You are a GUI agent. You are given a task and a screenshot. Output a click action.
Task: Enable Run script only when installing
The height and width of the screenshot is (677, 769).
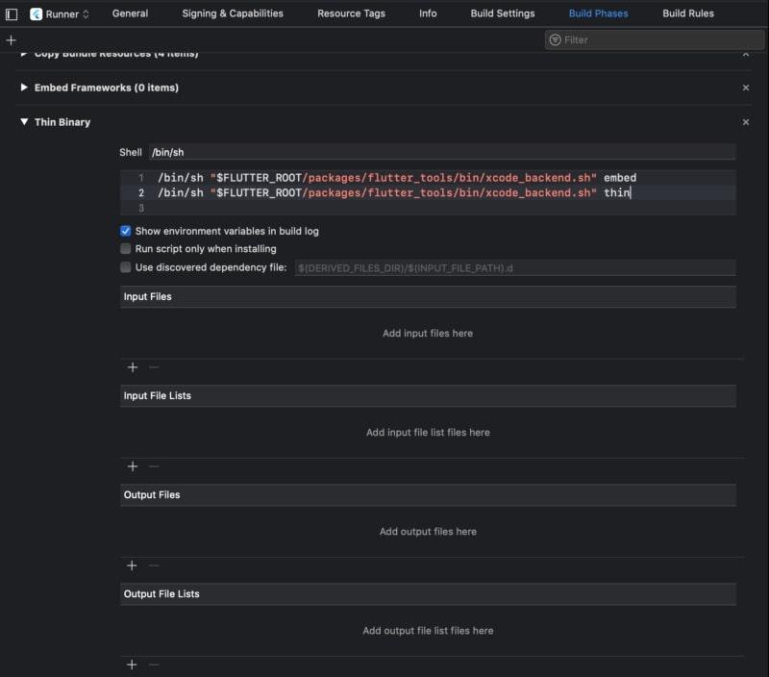(x=126, y=249)
